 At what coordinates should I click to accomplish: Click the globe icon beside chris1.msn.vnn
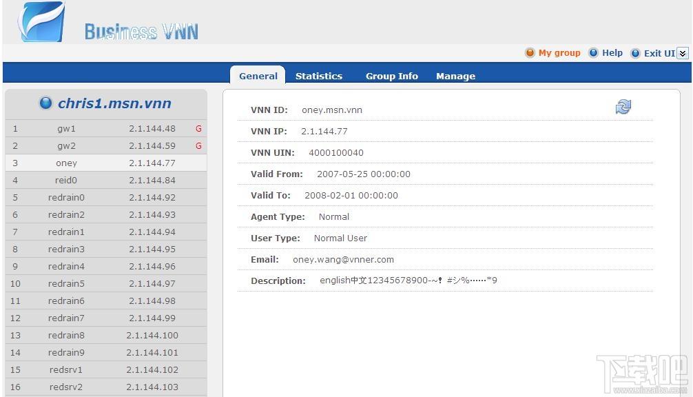45,103
